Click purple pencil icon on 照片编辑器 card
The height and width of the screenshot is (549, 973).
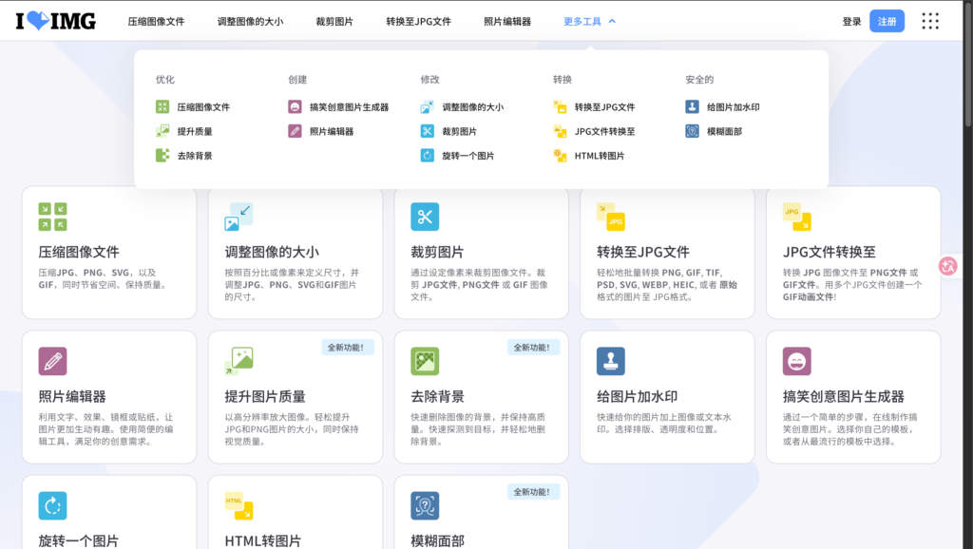(53, 361)
